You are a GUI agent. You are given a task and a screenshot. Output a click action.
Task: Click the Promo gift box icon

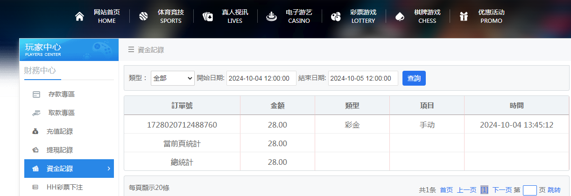coord(464,17)
